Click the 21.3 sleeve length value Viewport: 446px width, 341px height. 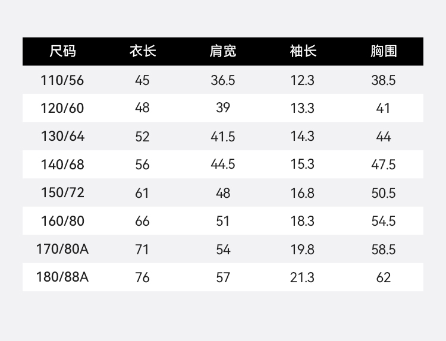point(303,277)
